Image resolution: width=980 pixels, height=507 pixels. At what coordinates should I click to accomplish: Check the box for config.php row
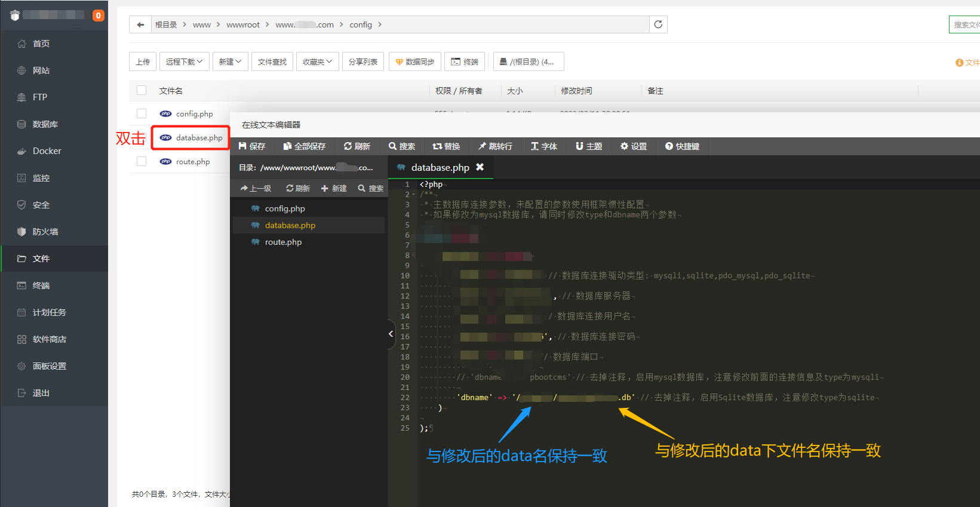(142, 113)
